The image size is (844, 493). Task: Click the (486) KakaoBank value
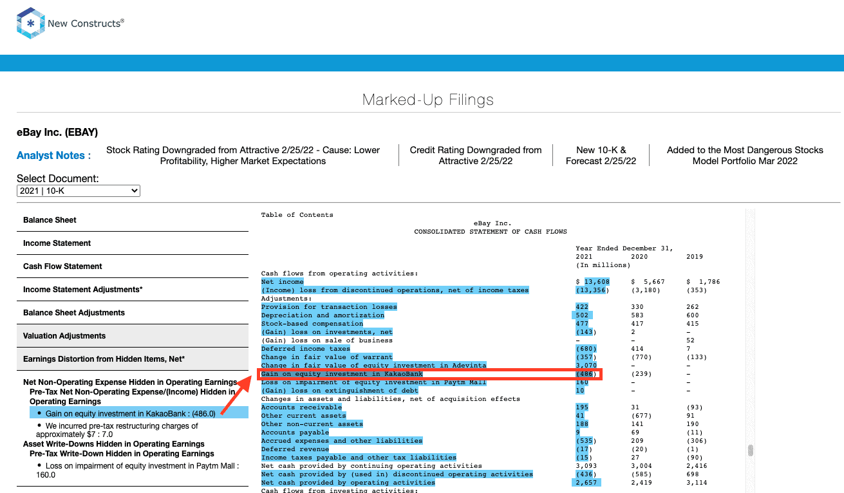(586, 374)
